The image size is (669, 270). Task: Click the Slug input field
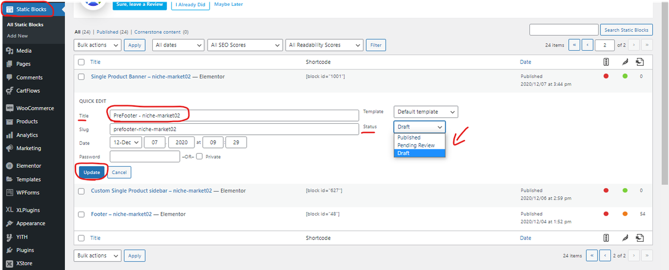click(x=234, y=129)
